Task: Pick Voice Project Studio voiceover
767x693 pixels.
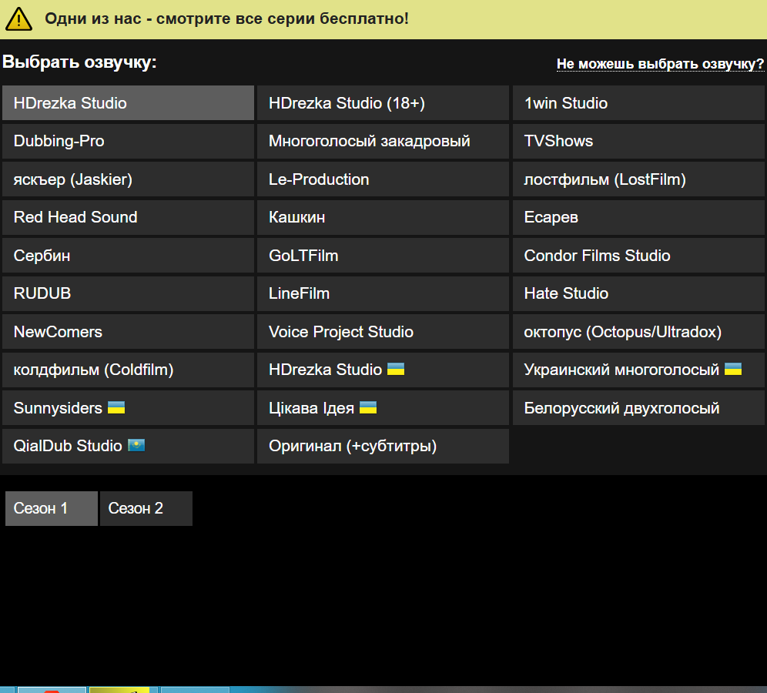Action: click(383, 332)
